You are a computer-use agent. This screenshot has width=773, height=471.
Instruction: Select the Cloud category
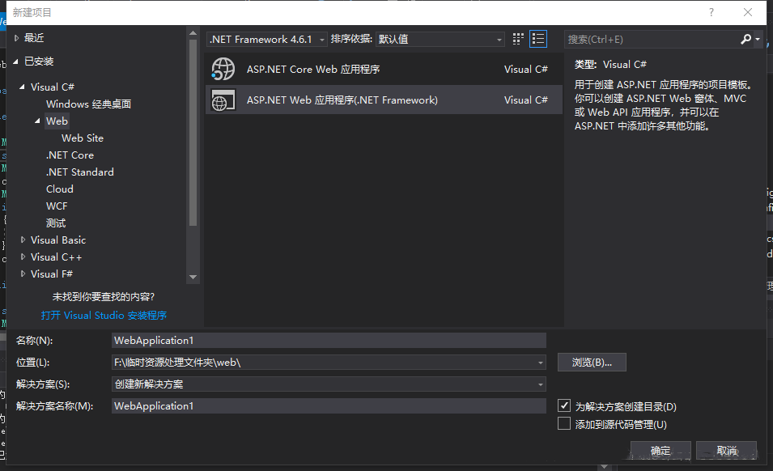pos(60,189)
